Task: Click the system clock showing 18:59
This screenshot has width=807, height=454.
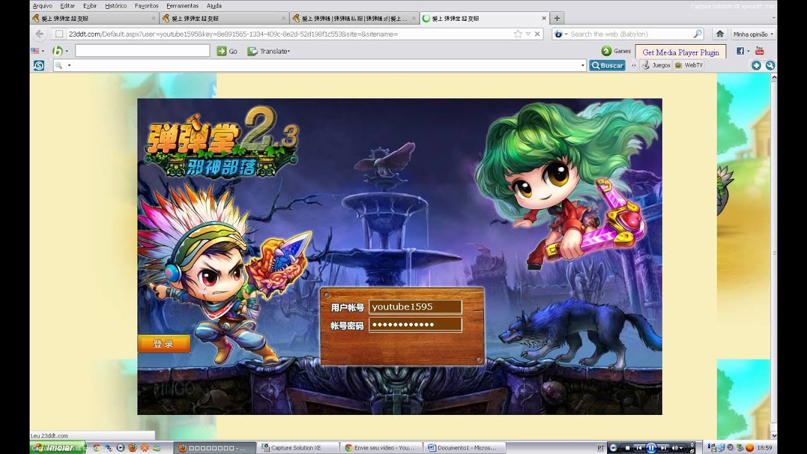Action: (765, 448)
